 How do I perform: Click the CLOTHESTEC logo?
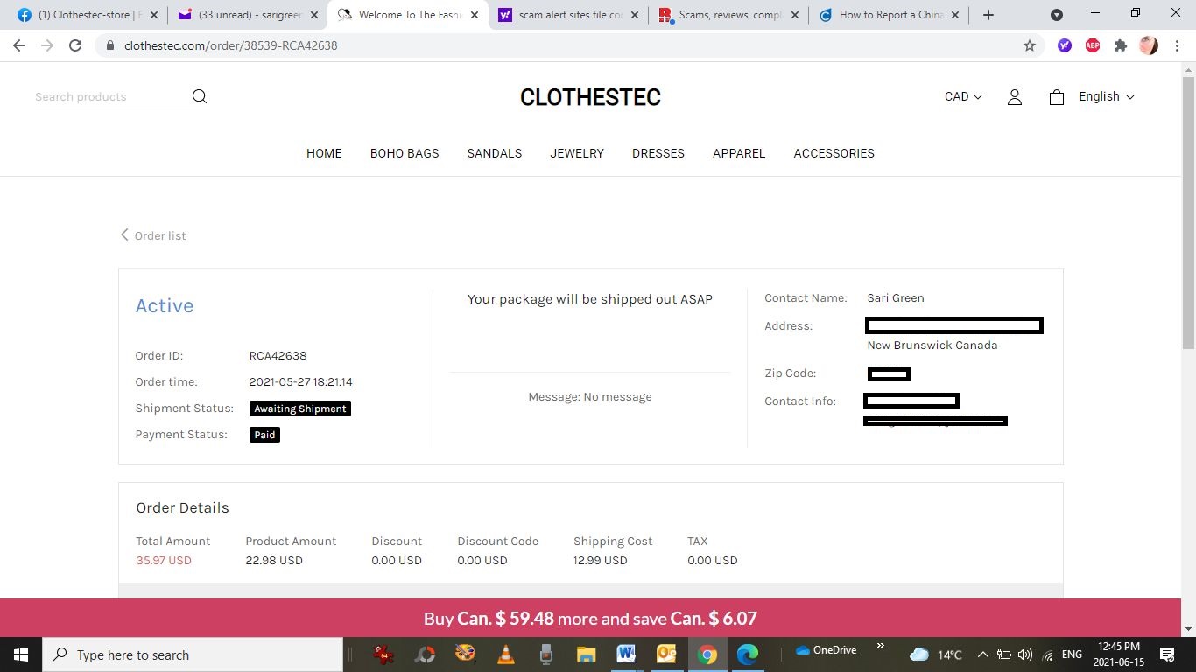click(x=590, y=97)
